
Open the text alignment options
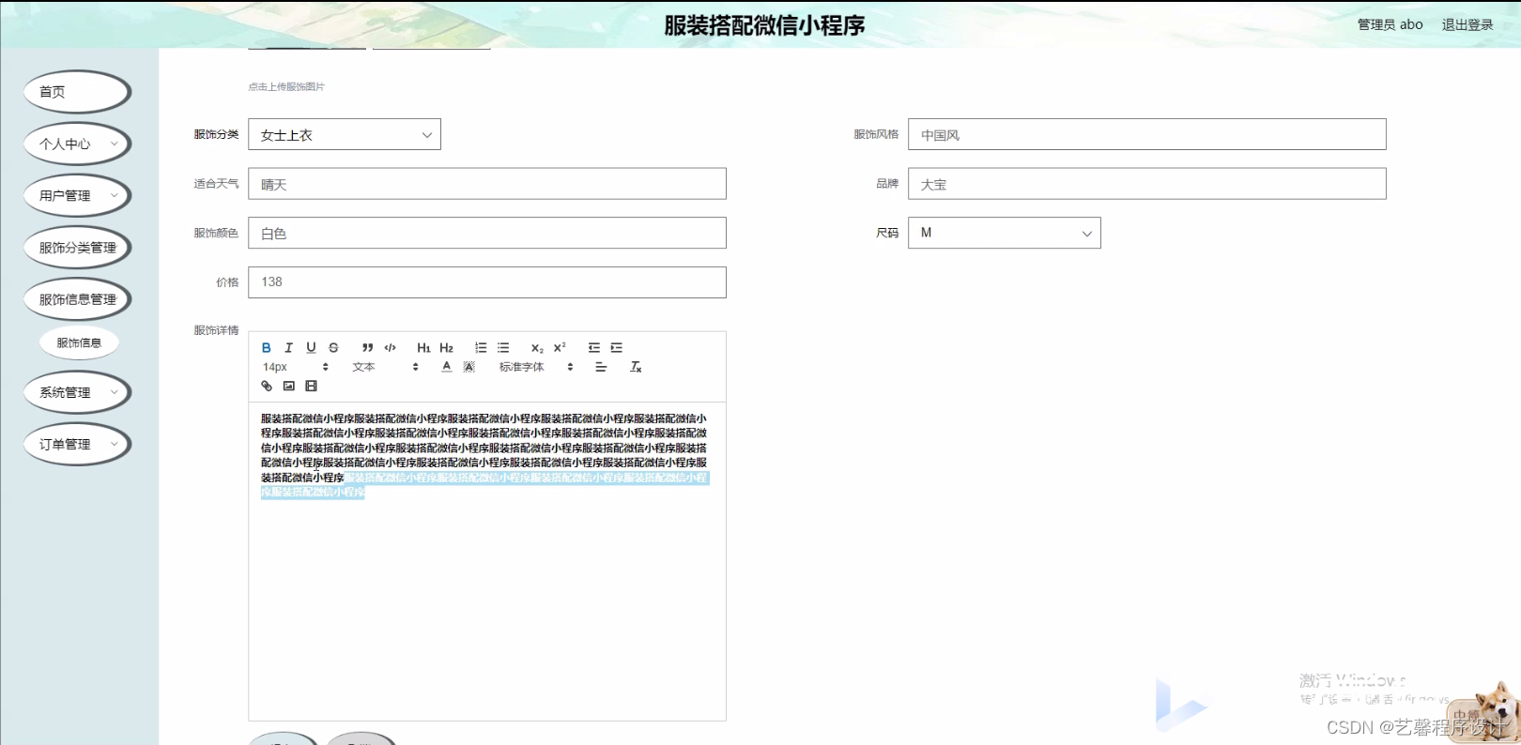[601, 367]
